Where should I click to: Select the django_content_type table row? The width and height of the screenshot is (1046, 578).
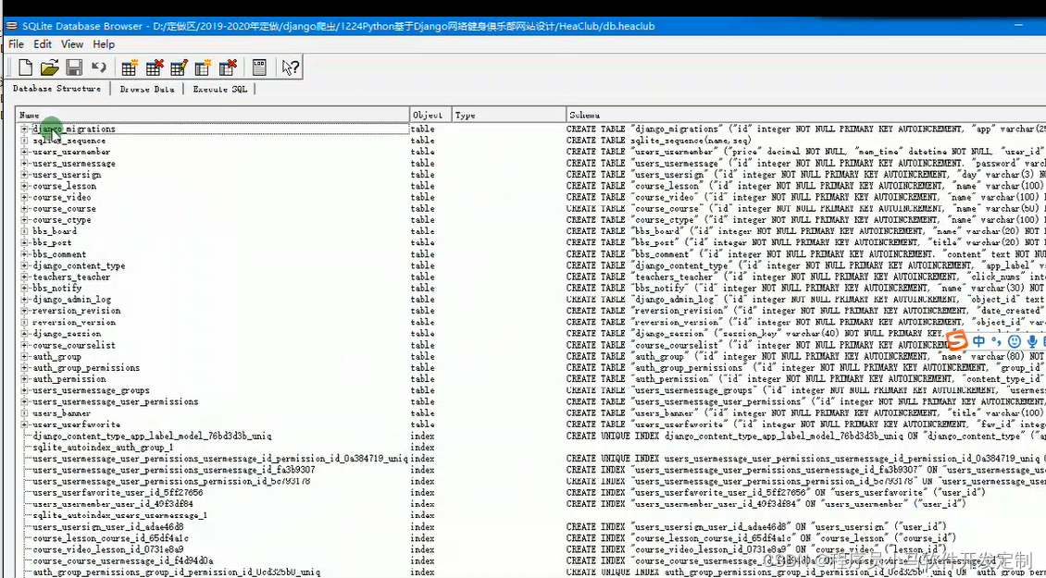(x=531, y=265)
